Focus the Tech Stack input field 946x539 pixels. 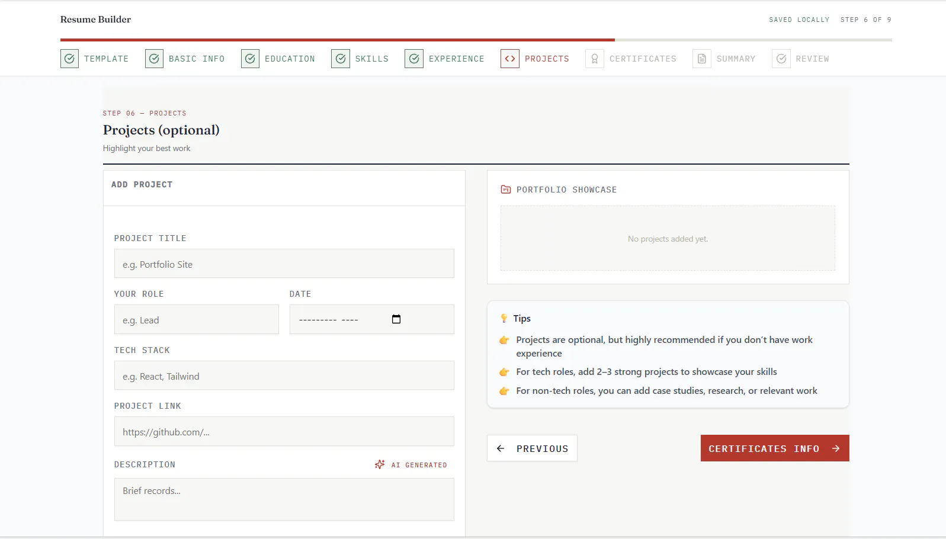click(x=284, y=376)
